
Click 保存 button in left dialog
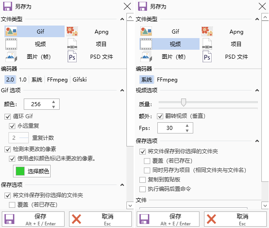[x=33, y=219]
